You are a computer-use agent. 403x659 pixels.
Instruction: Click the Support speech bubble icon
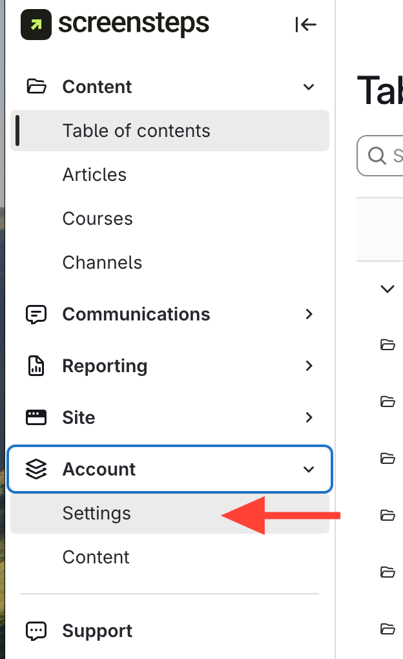tap(36, 631)
